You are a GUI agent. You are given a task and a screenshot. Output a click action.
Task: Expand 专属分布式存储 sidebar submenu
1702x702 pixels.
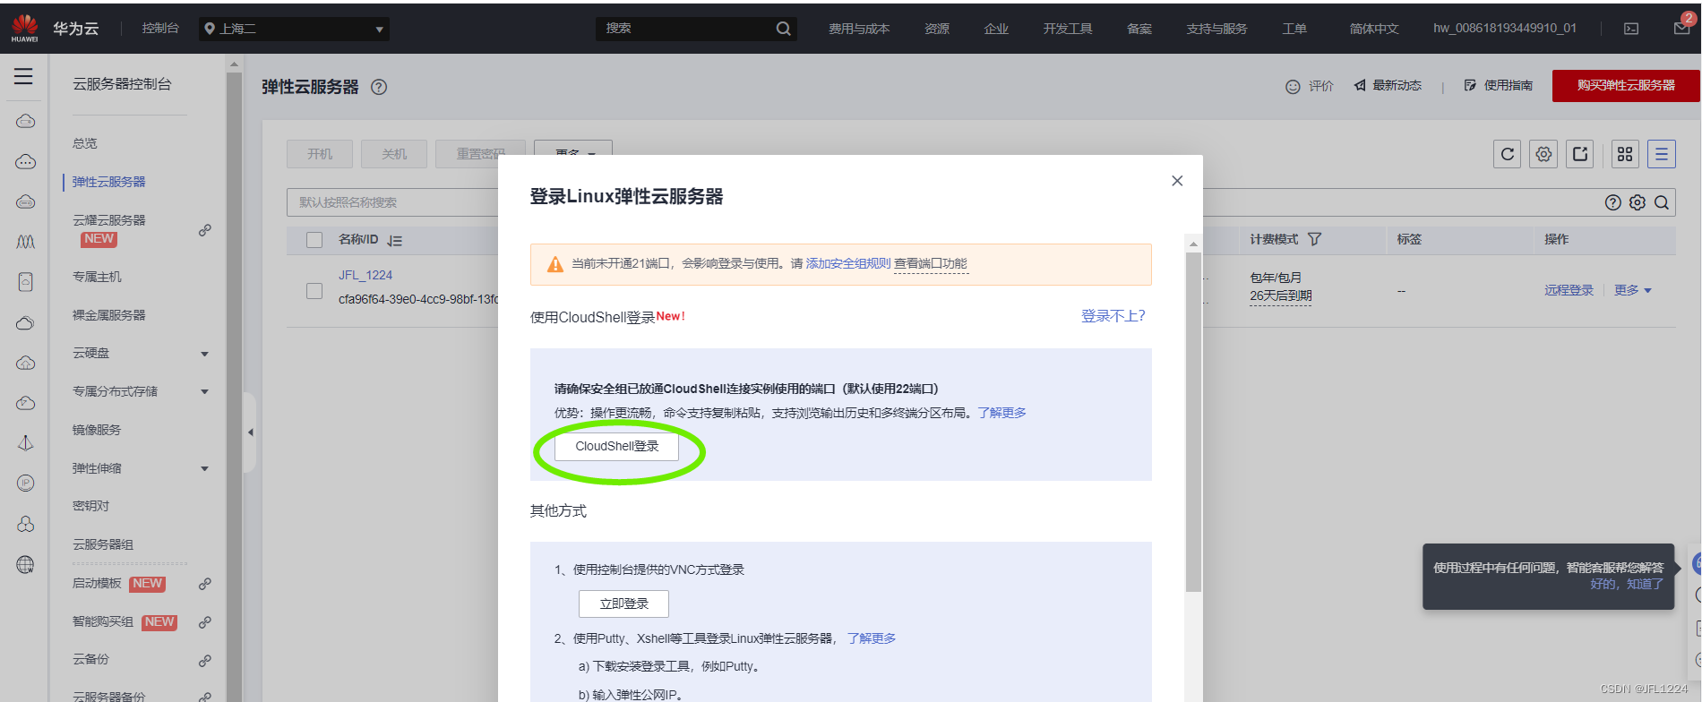[x=205, y=392]
